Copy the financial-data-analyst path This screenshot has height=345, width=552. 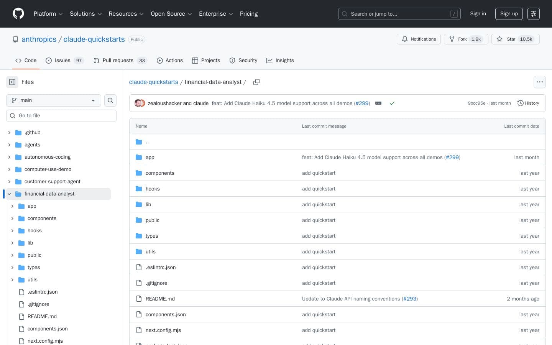tap(256, 82)
